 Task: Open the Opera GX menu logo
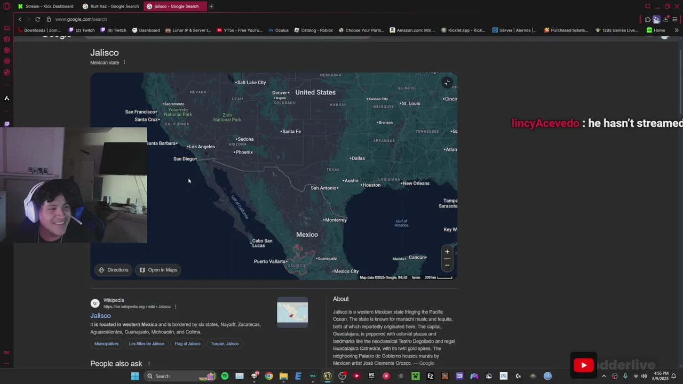6,6
